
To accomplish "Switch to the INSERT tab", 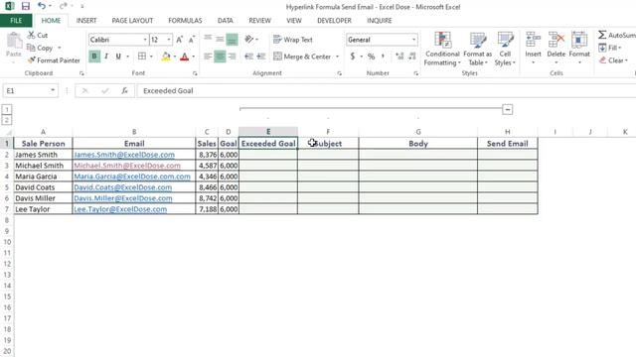I will [86, 20].
